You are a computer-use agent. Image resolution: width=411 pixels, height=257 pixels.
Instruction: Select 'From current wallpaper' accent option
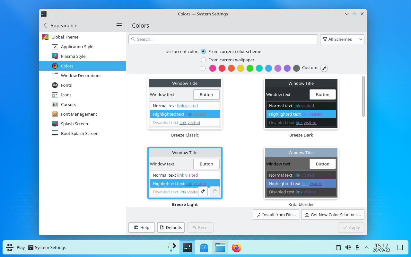pos(203,60)
